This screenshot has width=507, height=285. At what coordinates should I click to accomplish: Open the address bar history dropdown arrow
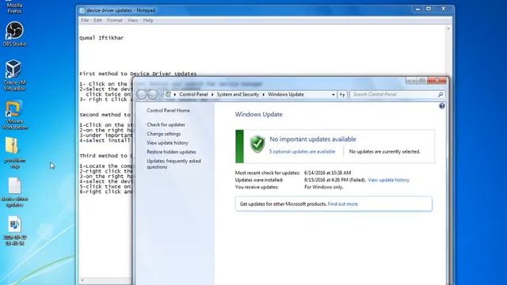333,95
